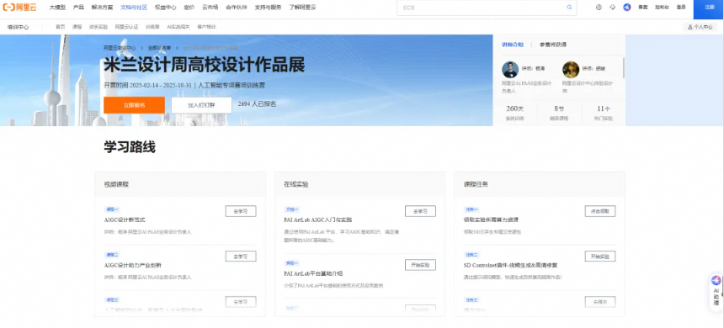The height and width of the screenshot is (328, 724).
Task: Open the 支持与服务 menu
Action: 268,8
